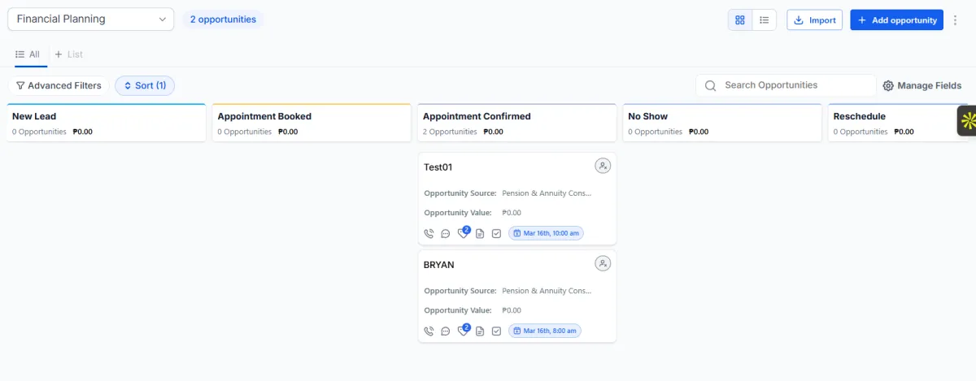The height and width of the screenshot is (381, 976).
Task: Switch to board grid view
Action: click(740, 20)
